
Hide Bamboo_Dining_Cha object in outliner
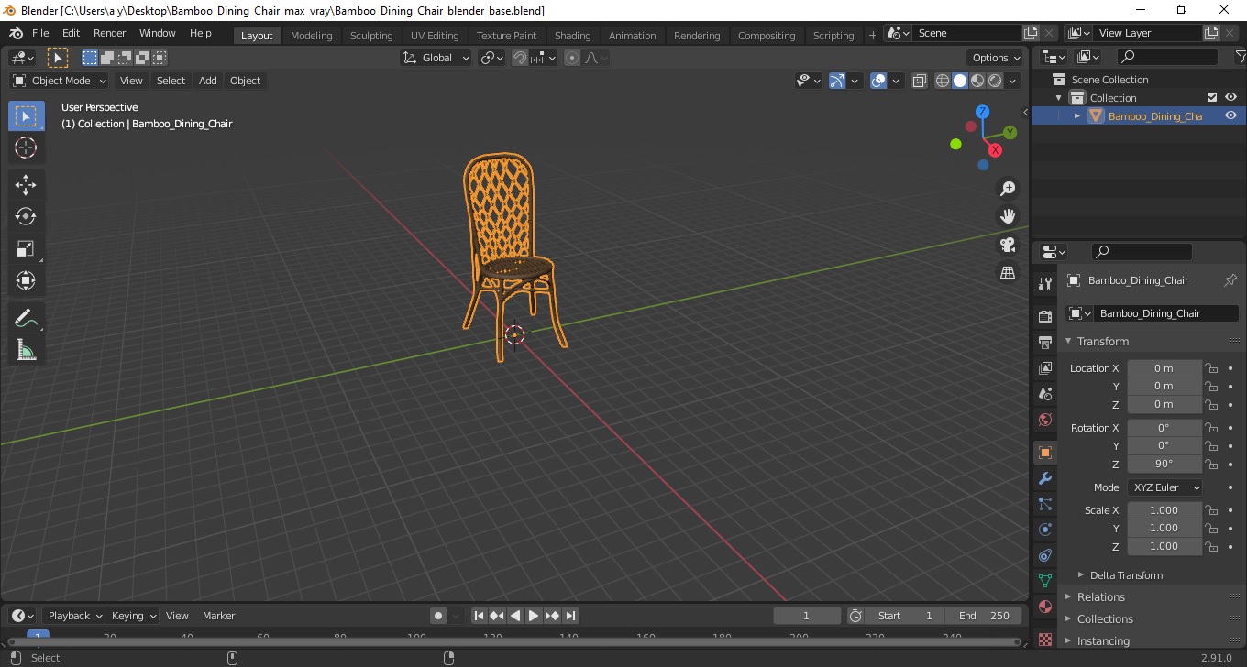click(x=1230, y=115)
